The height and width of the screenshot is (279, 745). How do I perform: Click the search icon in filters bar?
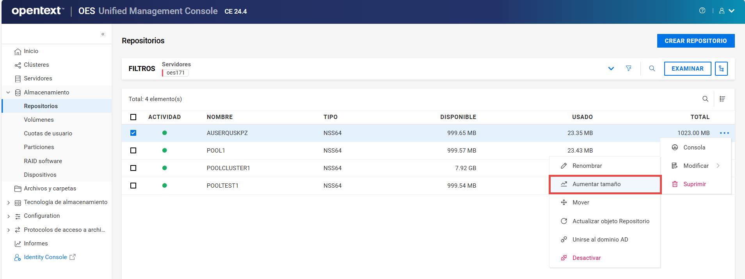pos(652,69)
